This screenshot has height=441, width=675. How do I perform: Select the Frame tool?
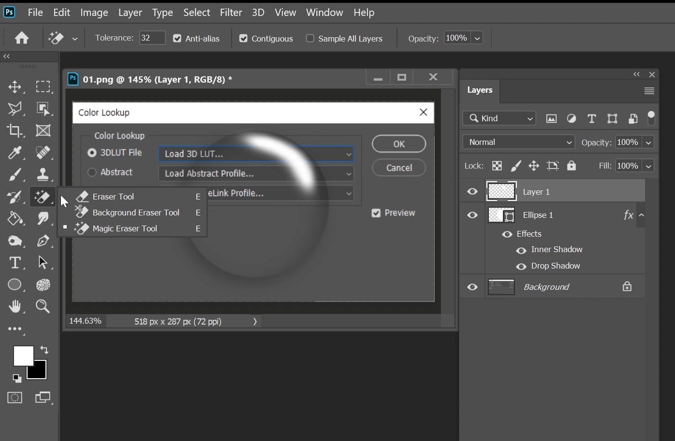[43, 130]
